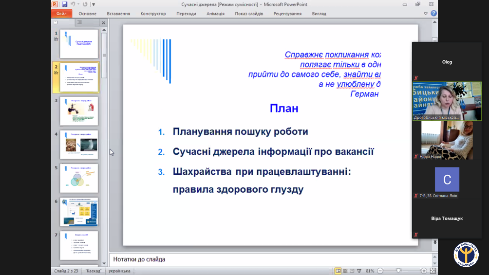
Task: Open the Undo history dropdown arrow
Action: pos(78,4)
